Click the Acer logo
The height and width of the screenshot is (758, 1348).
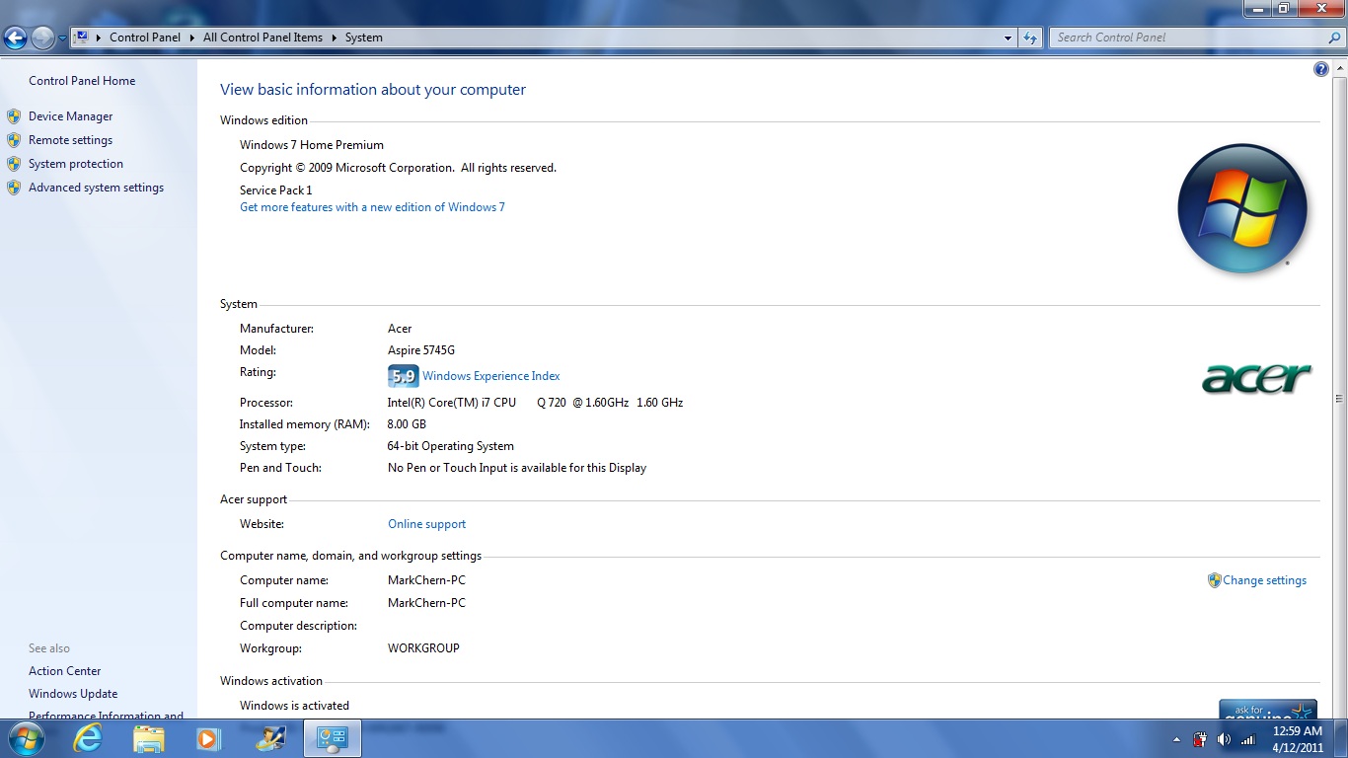click(x=1256, y=378)
